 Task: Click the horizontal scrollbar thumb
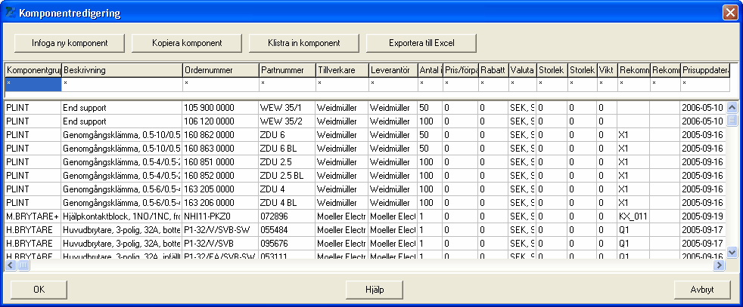pos(23,266)
